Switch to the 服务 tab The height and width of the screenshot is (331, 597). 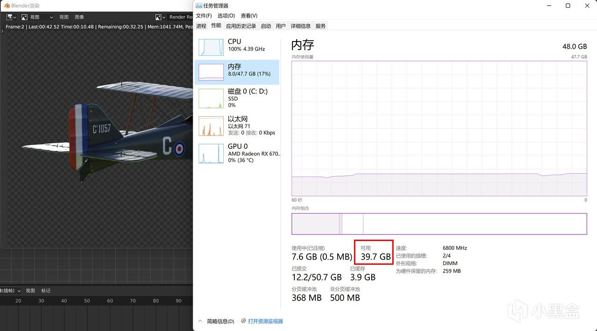coord(320,26)
